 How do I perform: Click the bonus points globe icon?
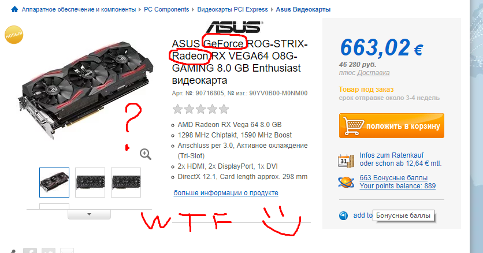coord(345,182)
